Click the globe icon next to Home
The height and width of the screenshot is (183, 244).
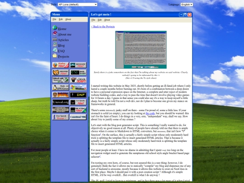(x=55, y=28)
